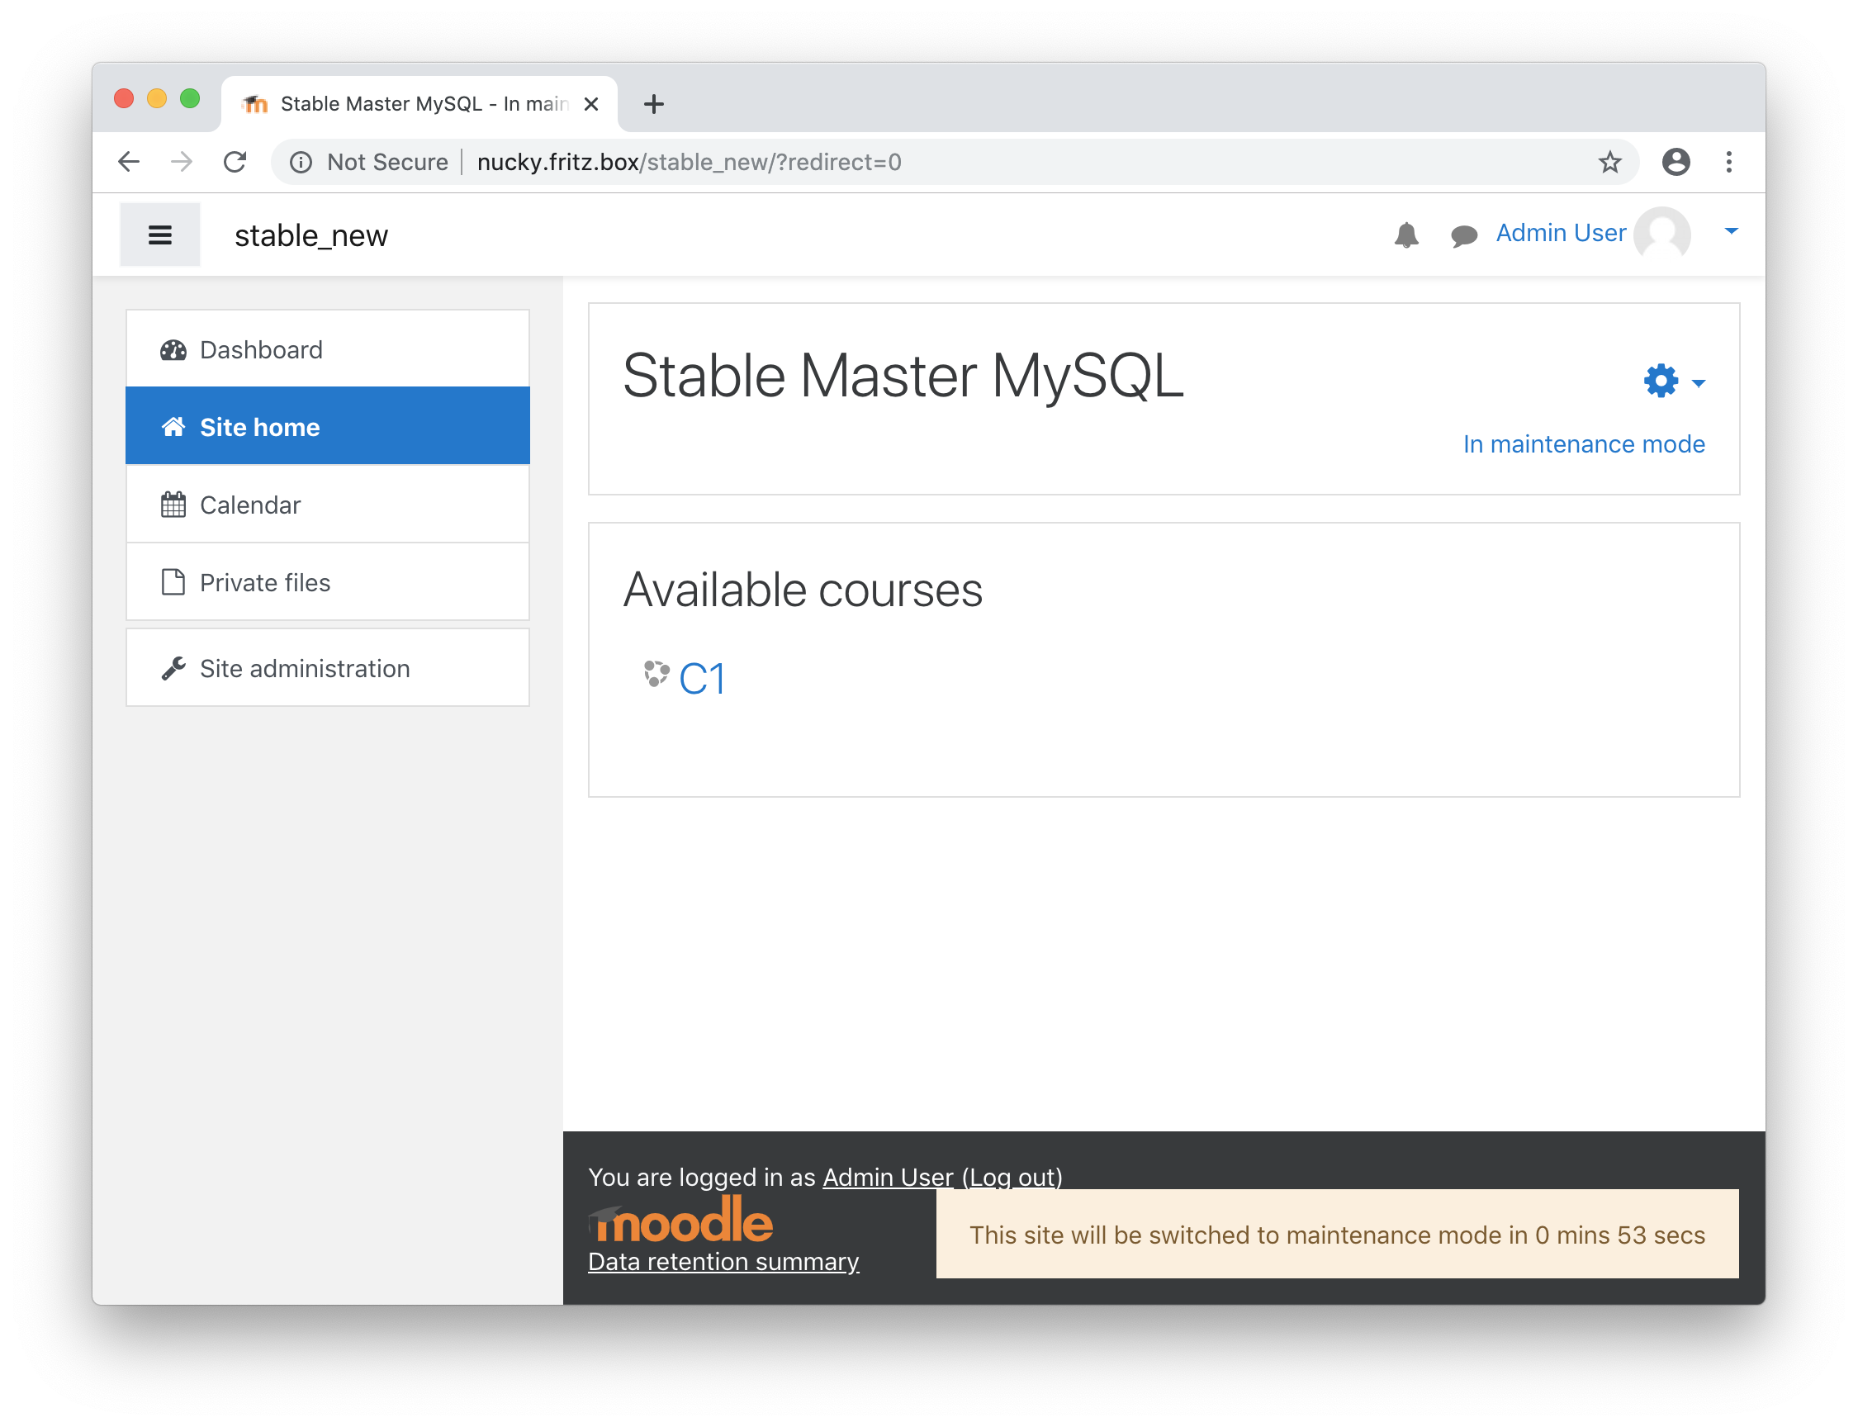The image size is (1858, 1427).
Task: Click the Site administration wrench icon
Action: pos(173,668)
